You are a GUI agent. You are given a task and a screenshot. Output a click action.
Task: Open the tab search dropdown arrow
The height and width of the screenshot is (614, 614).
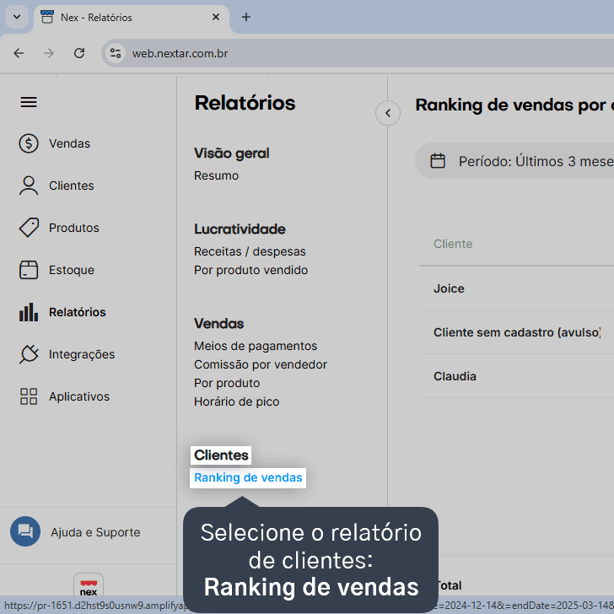click(x=17, y=17)
